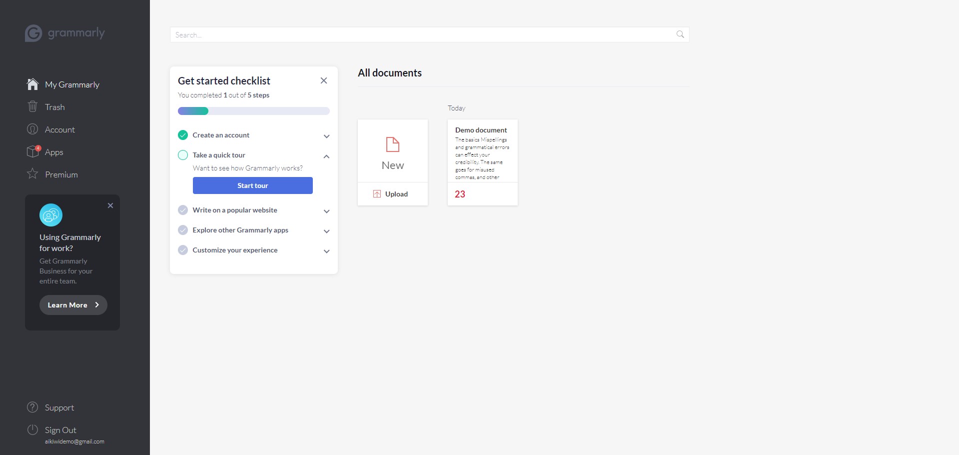Viewport: 959px width, 455px height.
Task: Open the Trash menu item
Action: coord(55,107)
